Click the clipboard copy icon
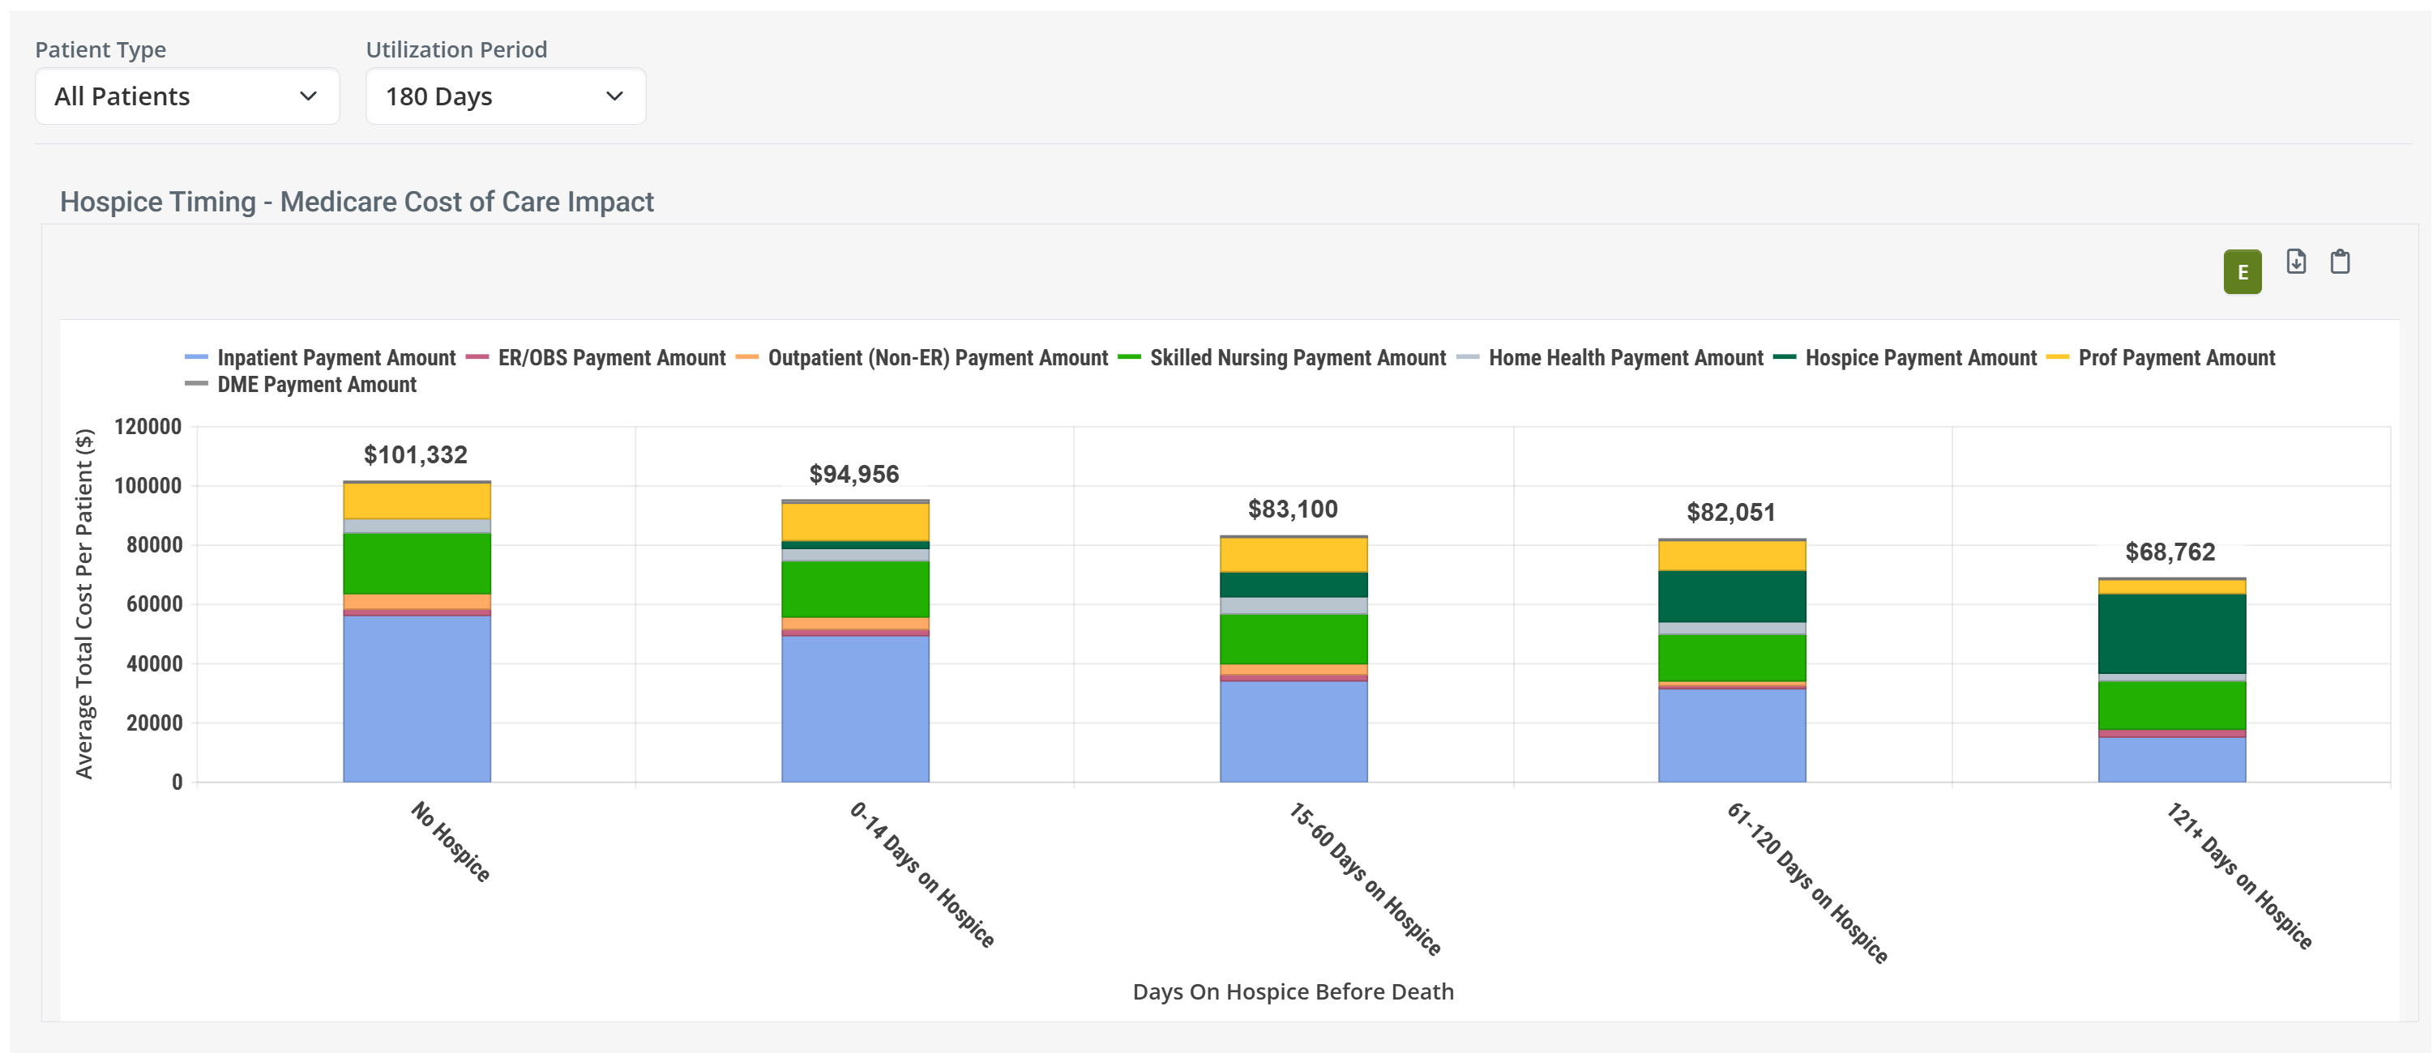This screenshot has height=1053, width=2433. (2340, 262)
